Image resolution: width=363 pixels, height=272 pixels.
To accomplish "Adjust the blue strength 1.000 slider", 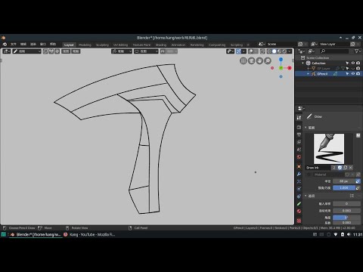I will click(344, 188).
